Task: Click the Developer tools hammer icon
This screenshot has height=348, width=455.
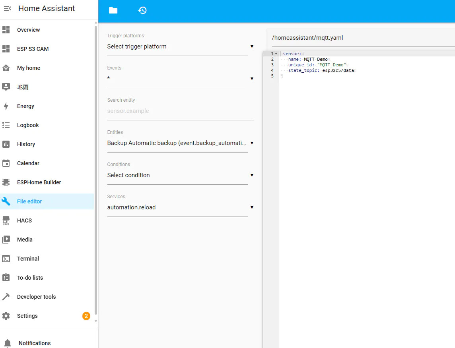Action: coord(6,297)
